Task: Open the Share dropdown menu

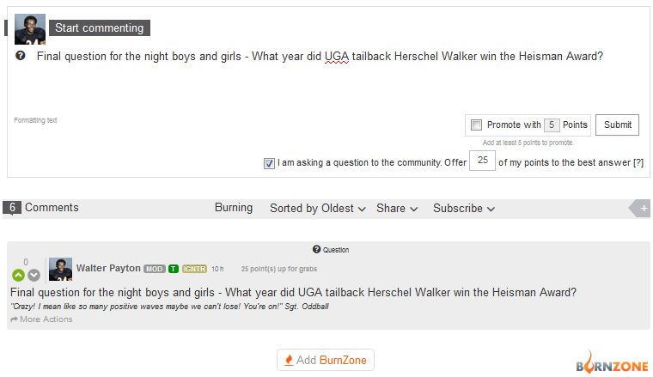Action: click(397, 208)
